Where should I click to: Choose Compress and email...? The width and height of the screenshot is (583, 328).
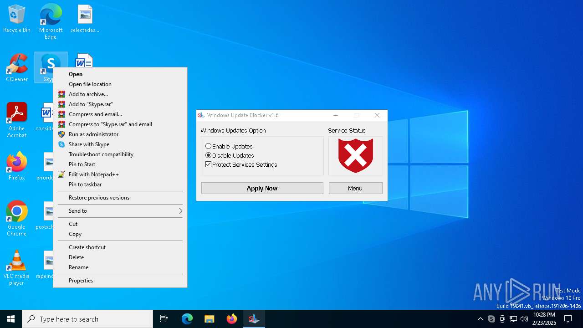coord(120,114)
